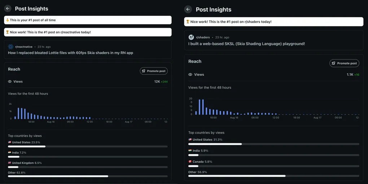Click the eye icon beside Views in left panel
368x184 pixels.
(x=10, y=82)
